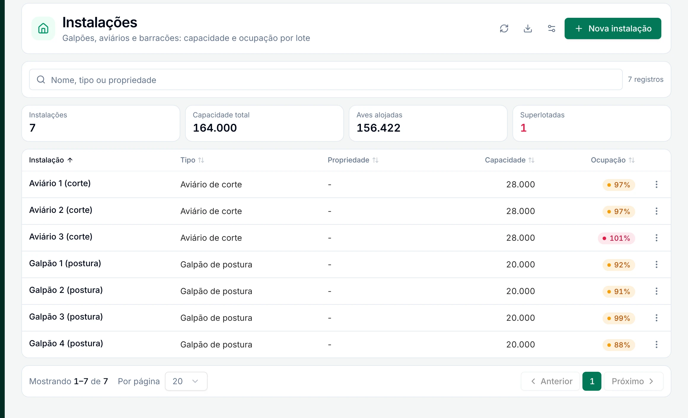This screenshot has height=418, width=688.
Task: Select the Aviário 3 (corte) row name
Action: pyautogui.click(x=61, y=237)
